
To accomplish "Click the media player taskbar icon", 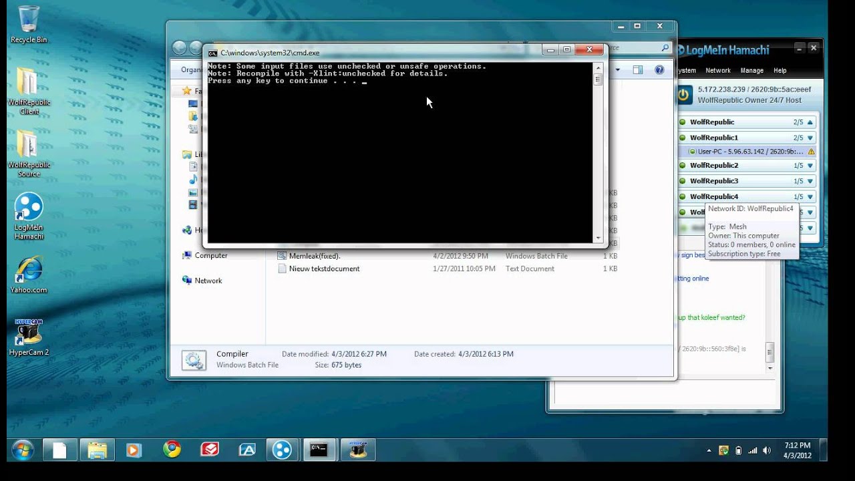I will (133, 450).
